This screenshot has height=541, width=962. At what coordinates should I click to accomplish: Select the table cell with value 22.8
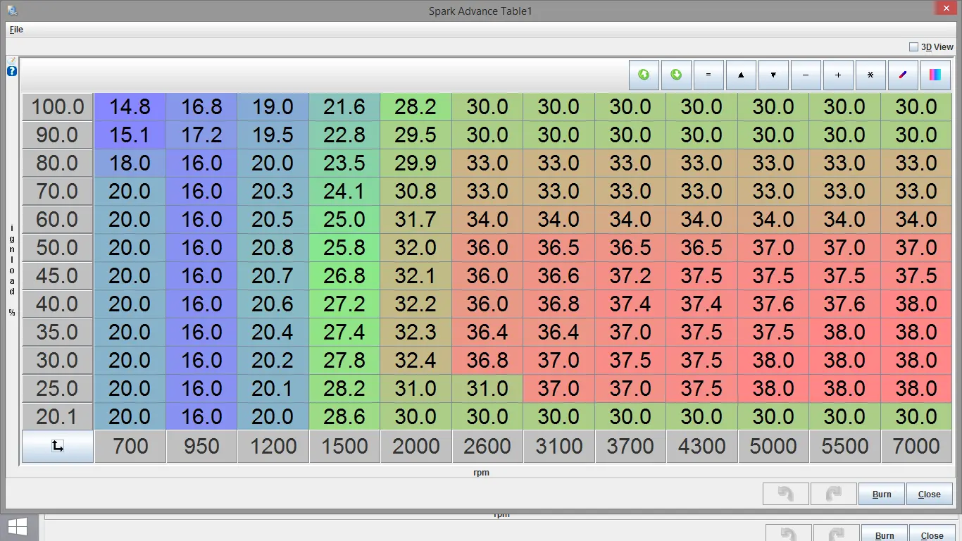344,135
